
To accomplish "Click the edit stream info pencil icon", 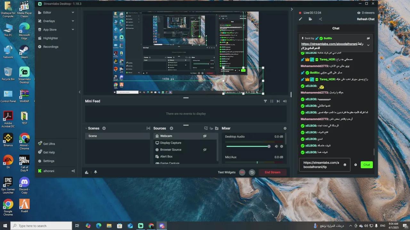I will 300,19.
